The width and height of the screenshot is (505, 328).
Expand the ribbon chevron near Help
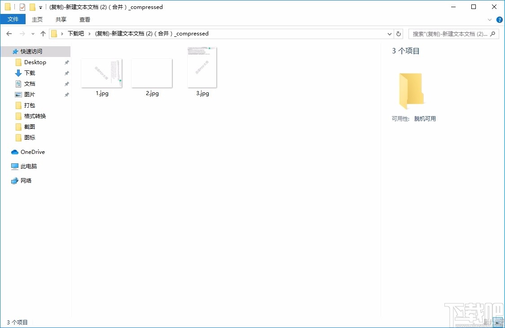pyautogui.click(x=490, y=19)
